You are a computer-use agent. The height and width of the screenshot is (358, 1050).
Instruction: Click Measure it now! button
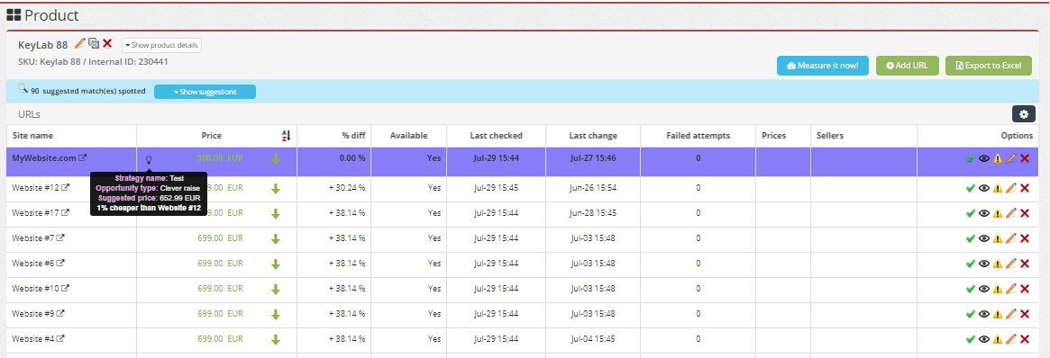click(822, 66)
